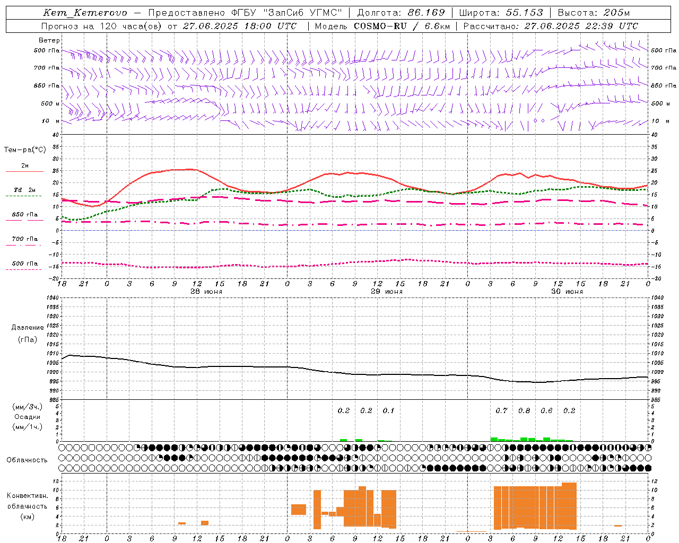Click the forecast start time 27.06.2025 18:00 UTC
This screenshot has width=679, height=543.
coord(240,26)
